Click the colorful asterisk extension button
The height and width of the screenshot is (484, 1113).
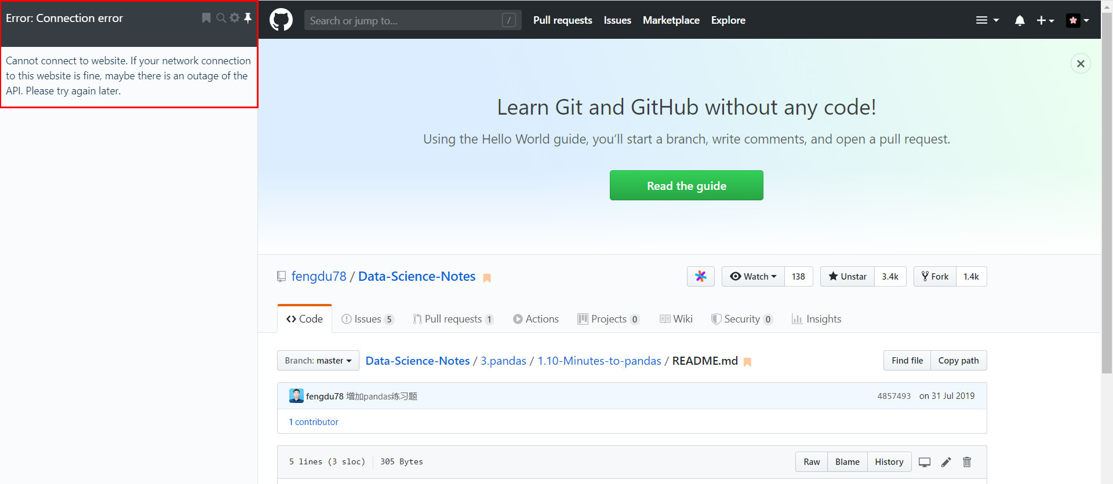point(701,276)
